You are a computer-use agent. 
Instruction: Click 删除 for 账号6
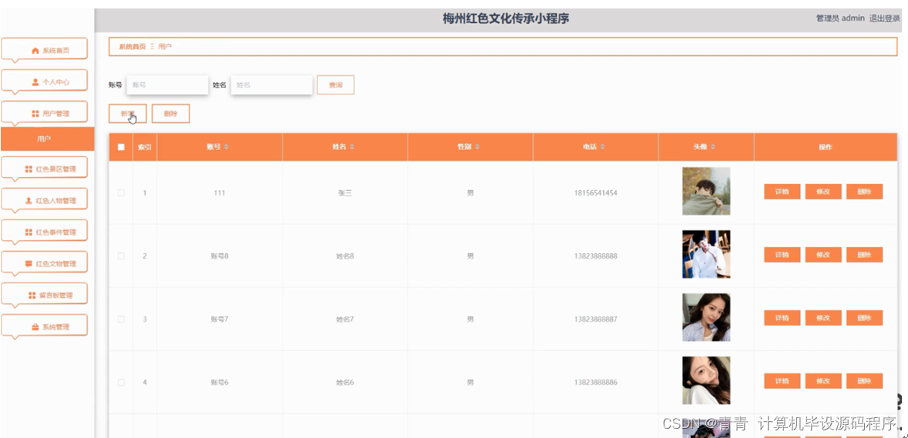coord(865,381)
